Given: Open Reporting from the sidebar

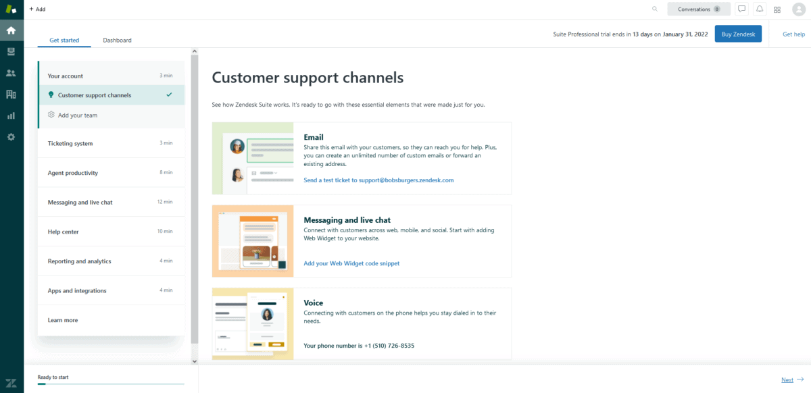Looking at the screenshot, I should click(11, 115).
